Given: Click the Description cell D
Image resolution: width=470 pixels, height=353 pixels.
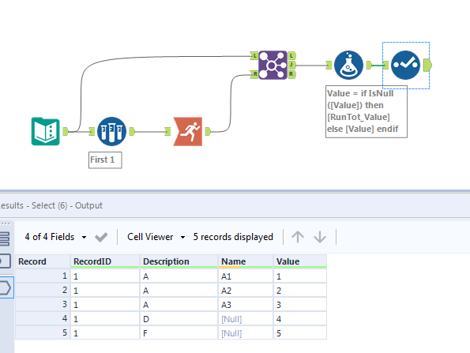Looking at the screenshot, I should coord(179,318).
